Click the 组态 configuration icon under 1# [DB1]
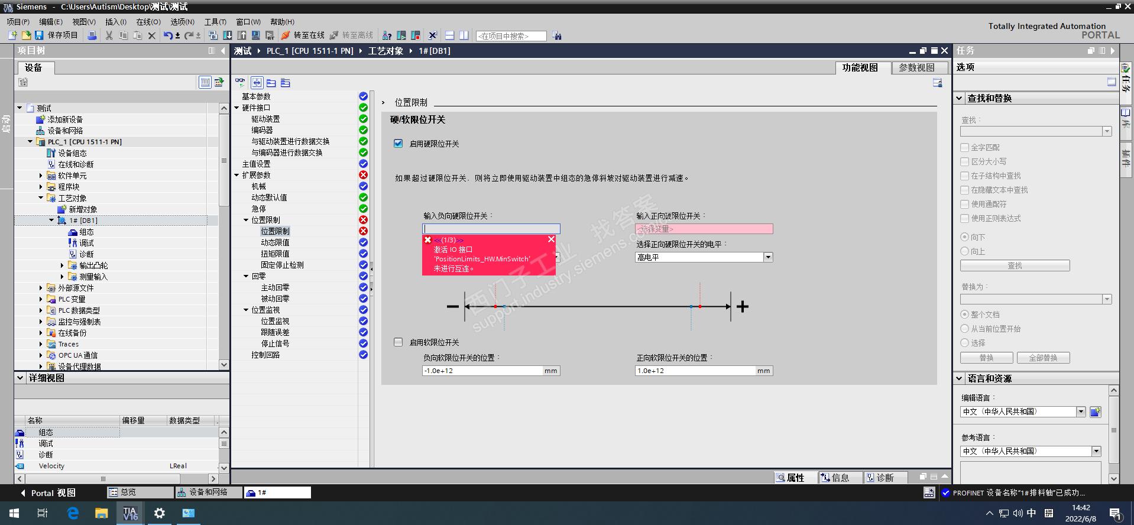The height and width of the screenshot is (525, 1134). (73, 232)
